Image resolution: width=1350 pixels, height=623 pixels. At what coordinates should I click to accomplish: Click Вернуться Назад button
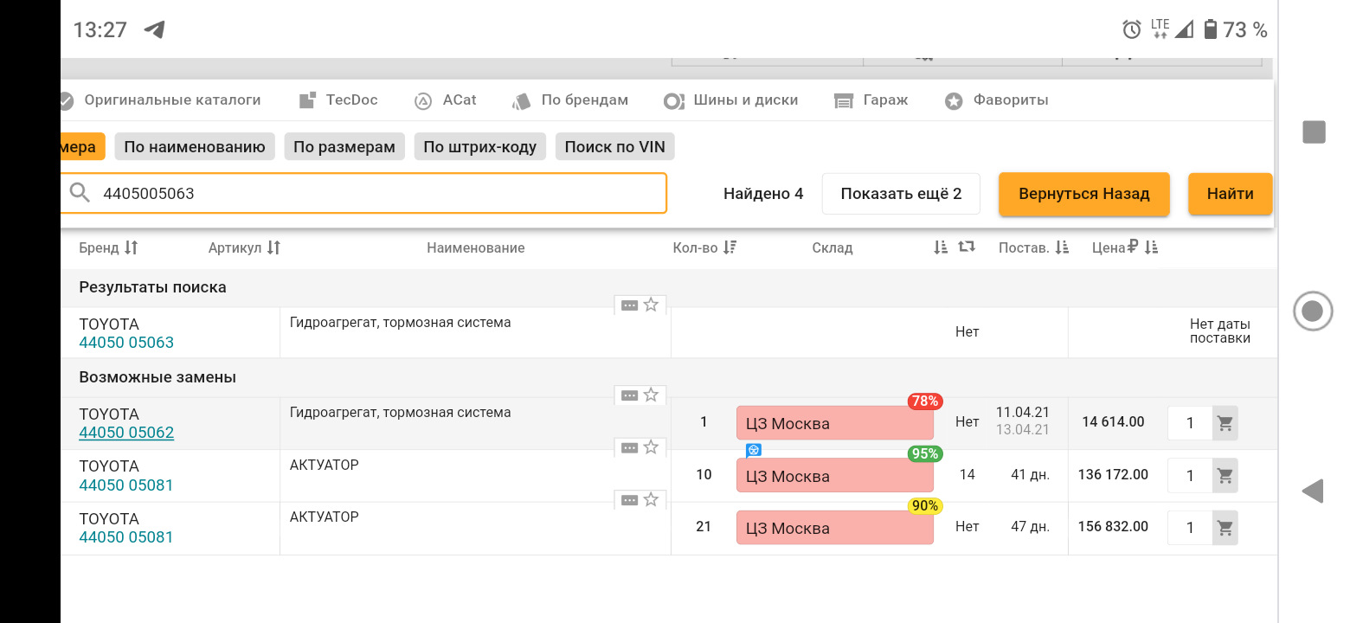tap(1084, 194)
